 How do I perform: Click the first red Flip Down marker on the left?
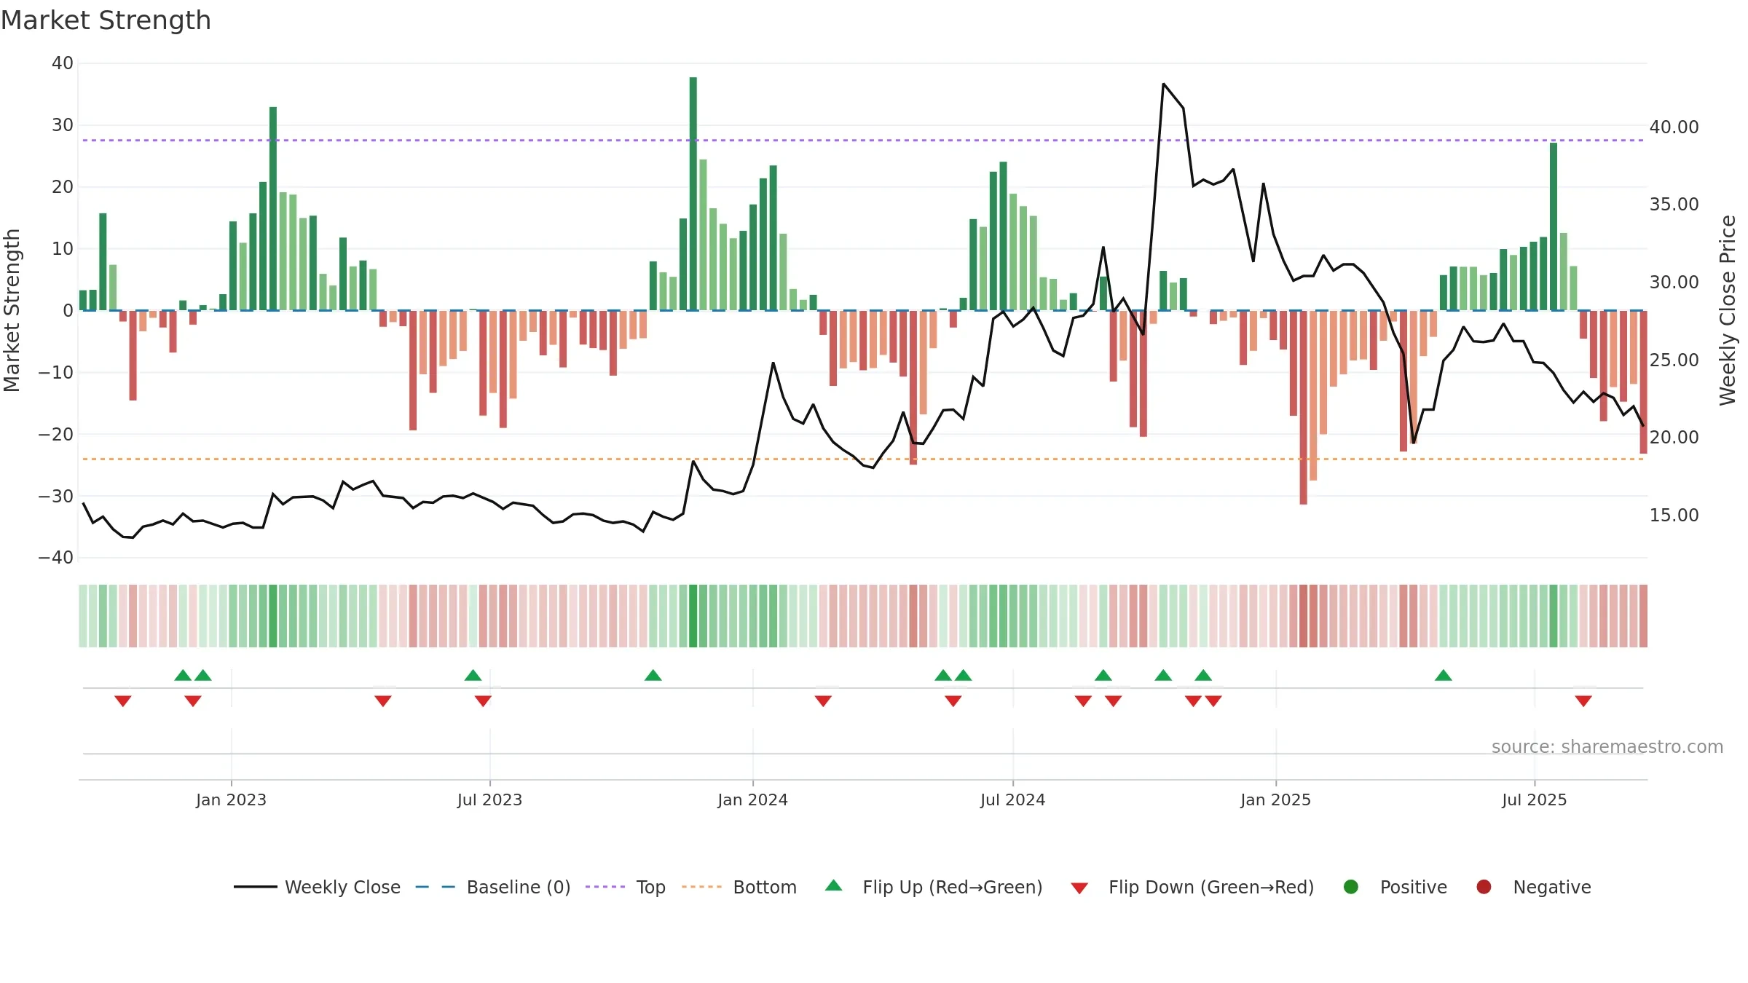(123, 700)
